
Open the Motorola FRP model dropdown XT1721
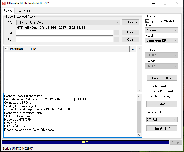tap(162, 120)
